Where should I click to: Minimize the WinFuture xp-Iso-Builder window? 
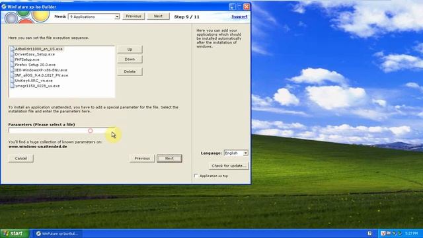click(x=232, y=7)
